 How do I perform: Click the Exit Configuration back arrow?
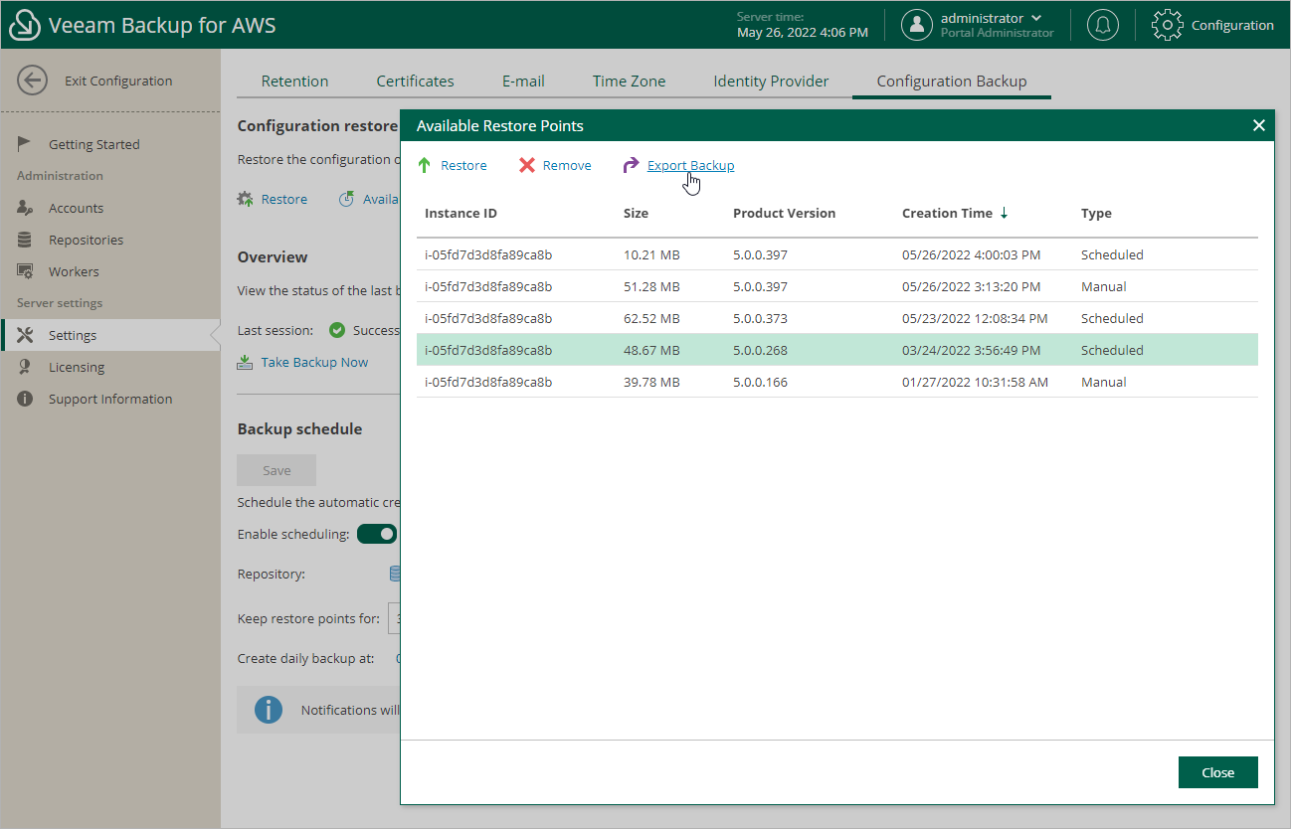pos(33,81)
